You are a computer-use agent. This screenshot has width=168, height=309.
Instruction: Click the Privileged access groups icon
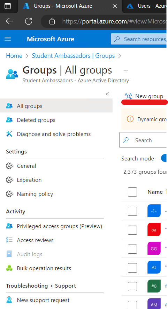coord(9,226)
